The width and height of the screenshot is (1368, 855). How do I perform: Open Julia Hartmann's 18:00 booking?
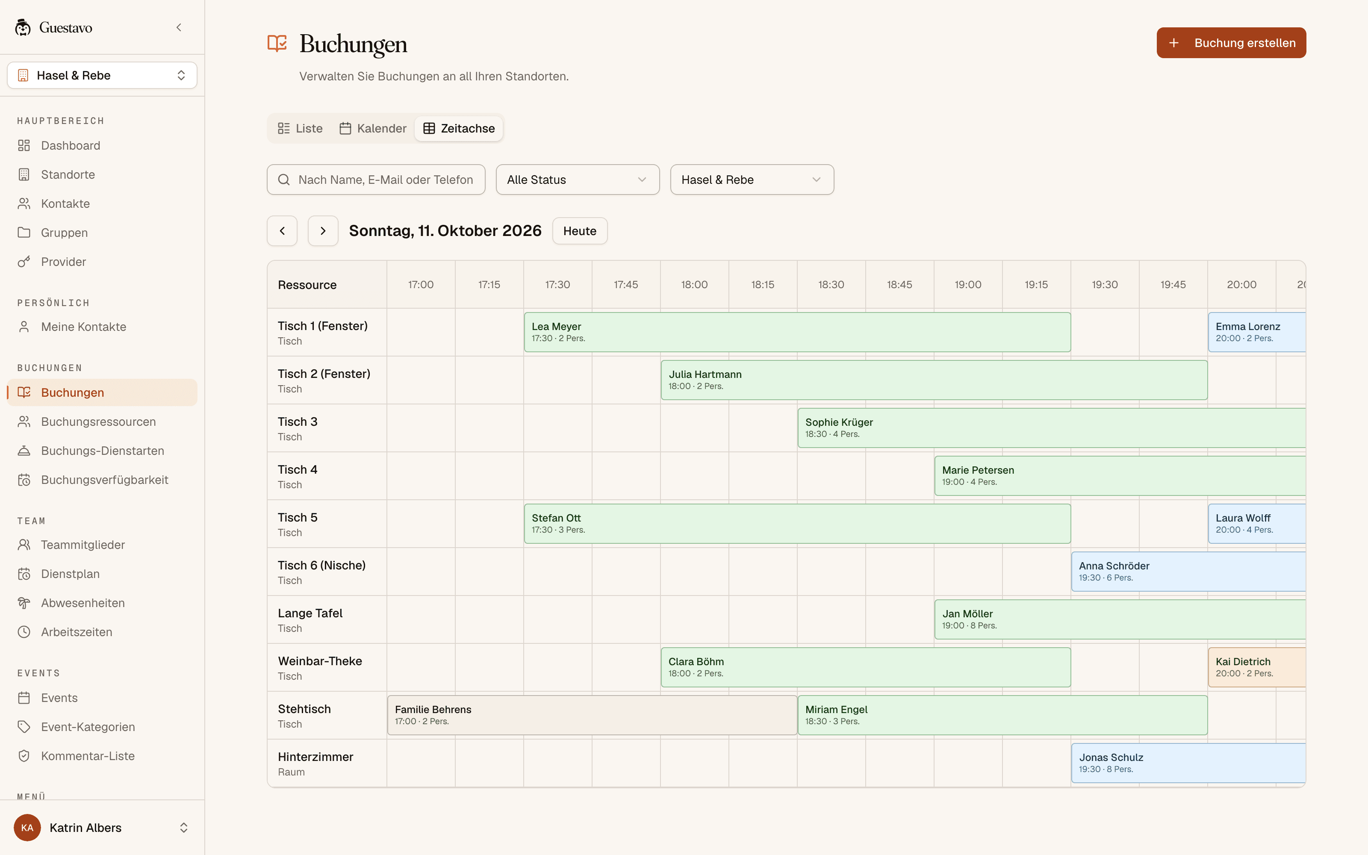pyautogui.click(x=934, y=380)
